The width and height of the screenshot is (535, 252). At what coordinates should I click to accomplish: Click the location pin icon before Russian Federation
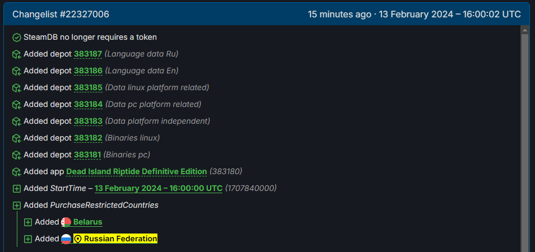(78, 239)
